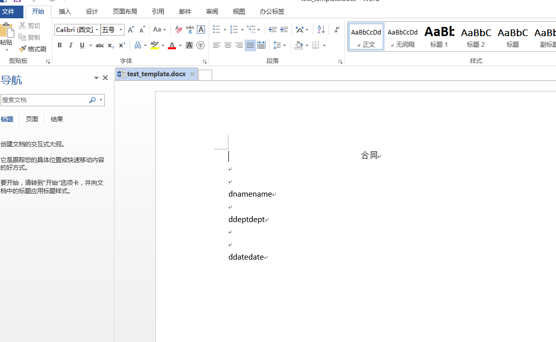The height and width of the screenshot is (342, 556).
Task: Show or hide paragraph marks
Action: 337,29
